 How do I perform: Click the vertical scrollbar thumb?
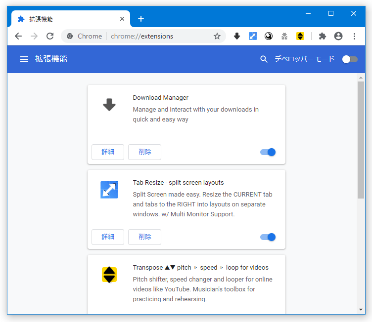point(361,140)
